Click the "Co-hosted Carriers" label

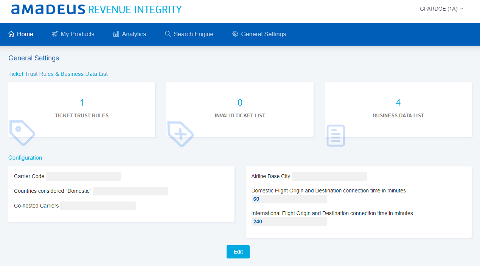(x=36, y=206)
